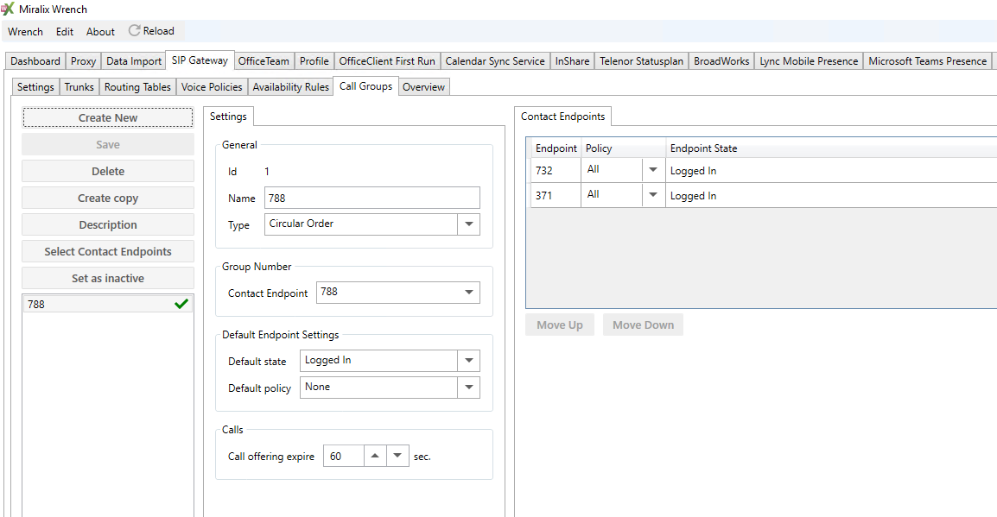Viewport: 997px width, 517px height.
Task: Click Logged In state for endpoint 732
Action: [x=693, y=171]
